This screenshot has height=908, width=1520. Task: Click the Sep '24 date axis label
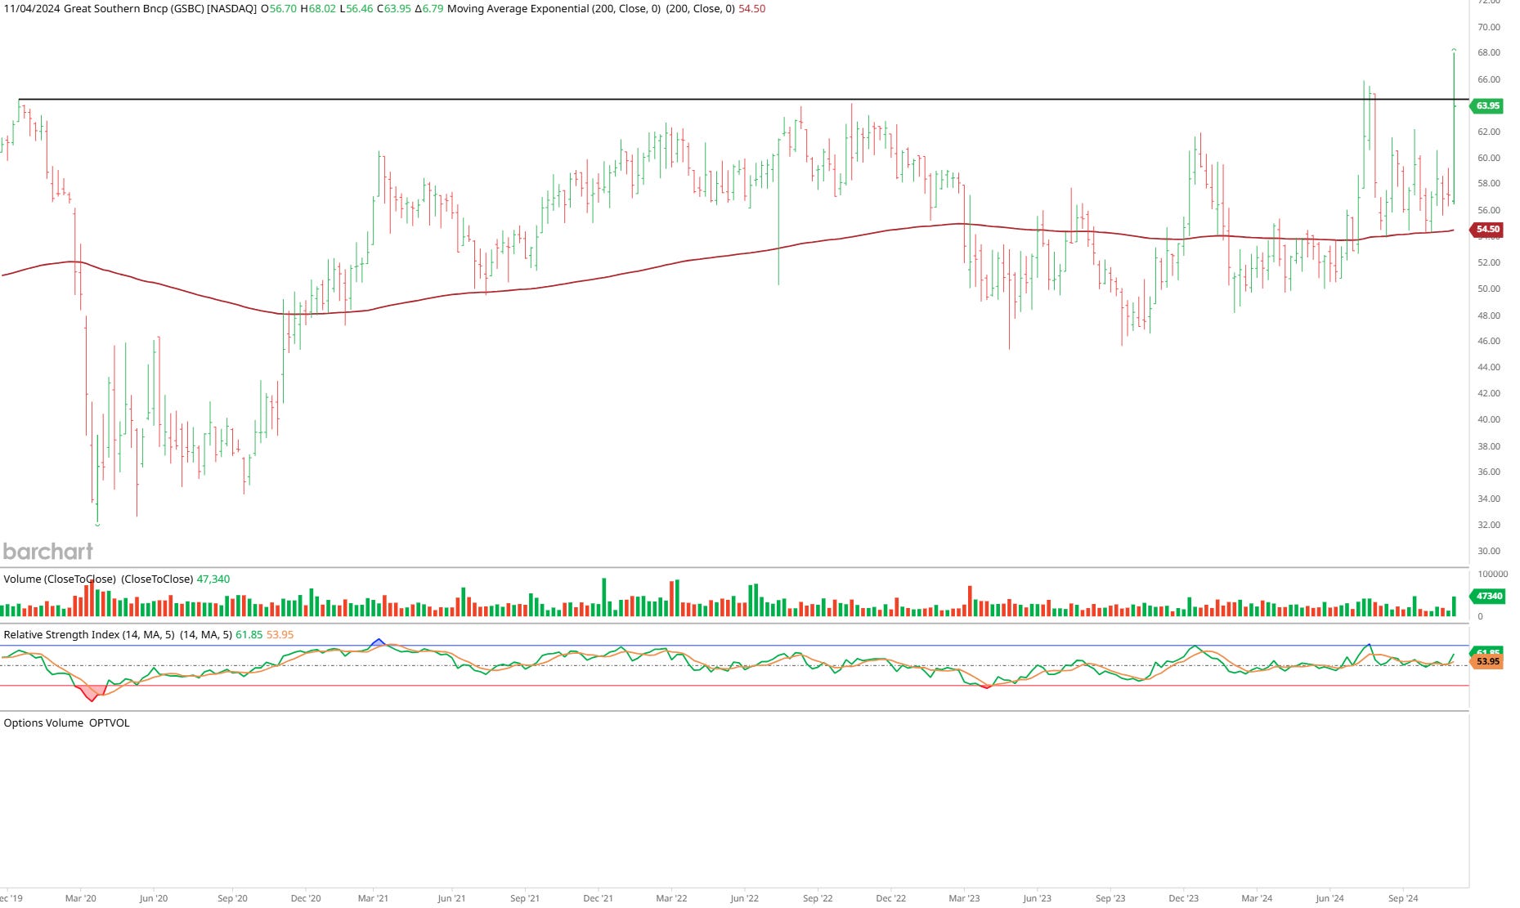[1403, 898]
